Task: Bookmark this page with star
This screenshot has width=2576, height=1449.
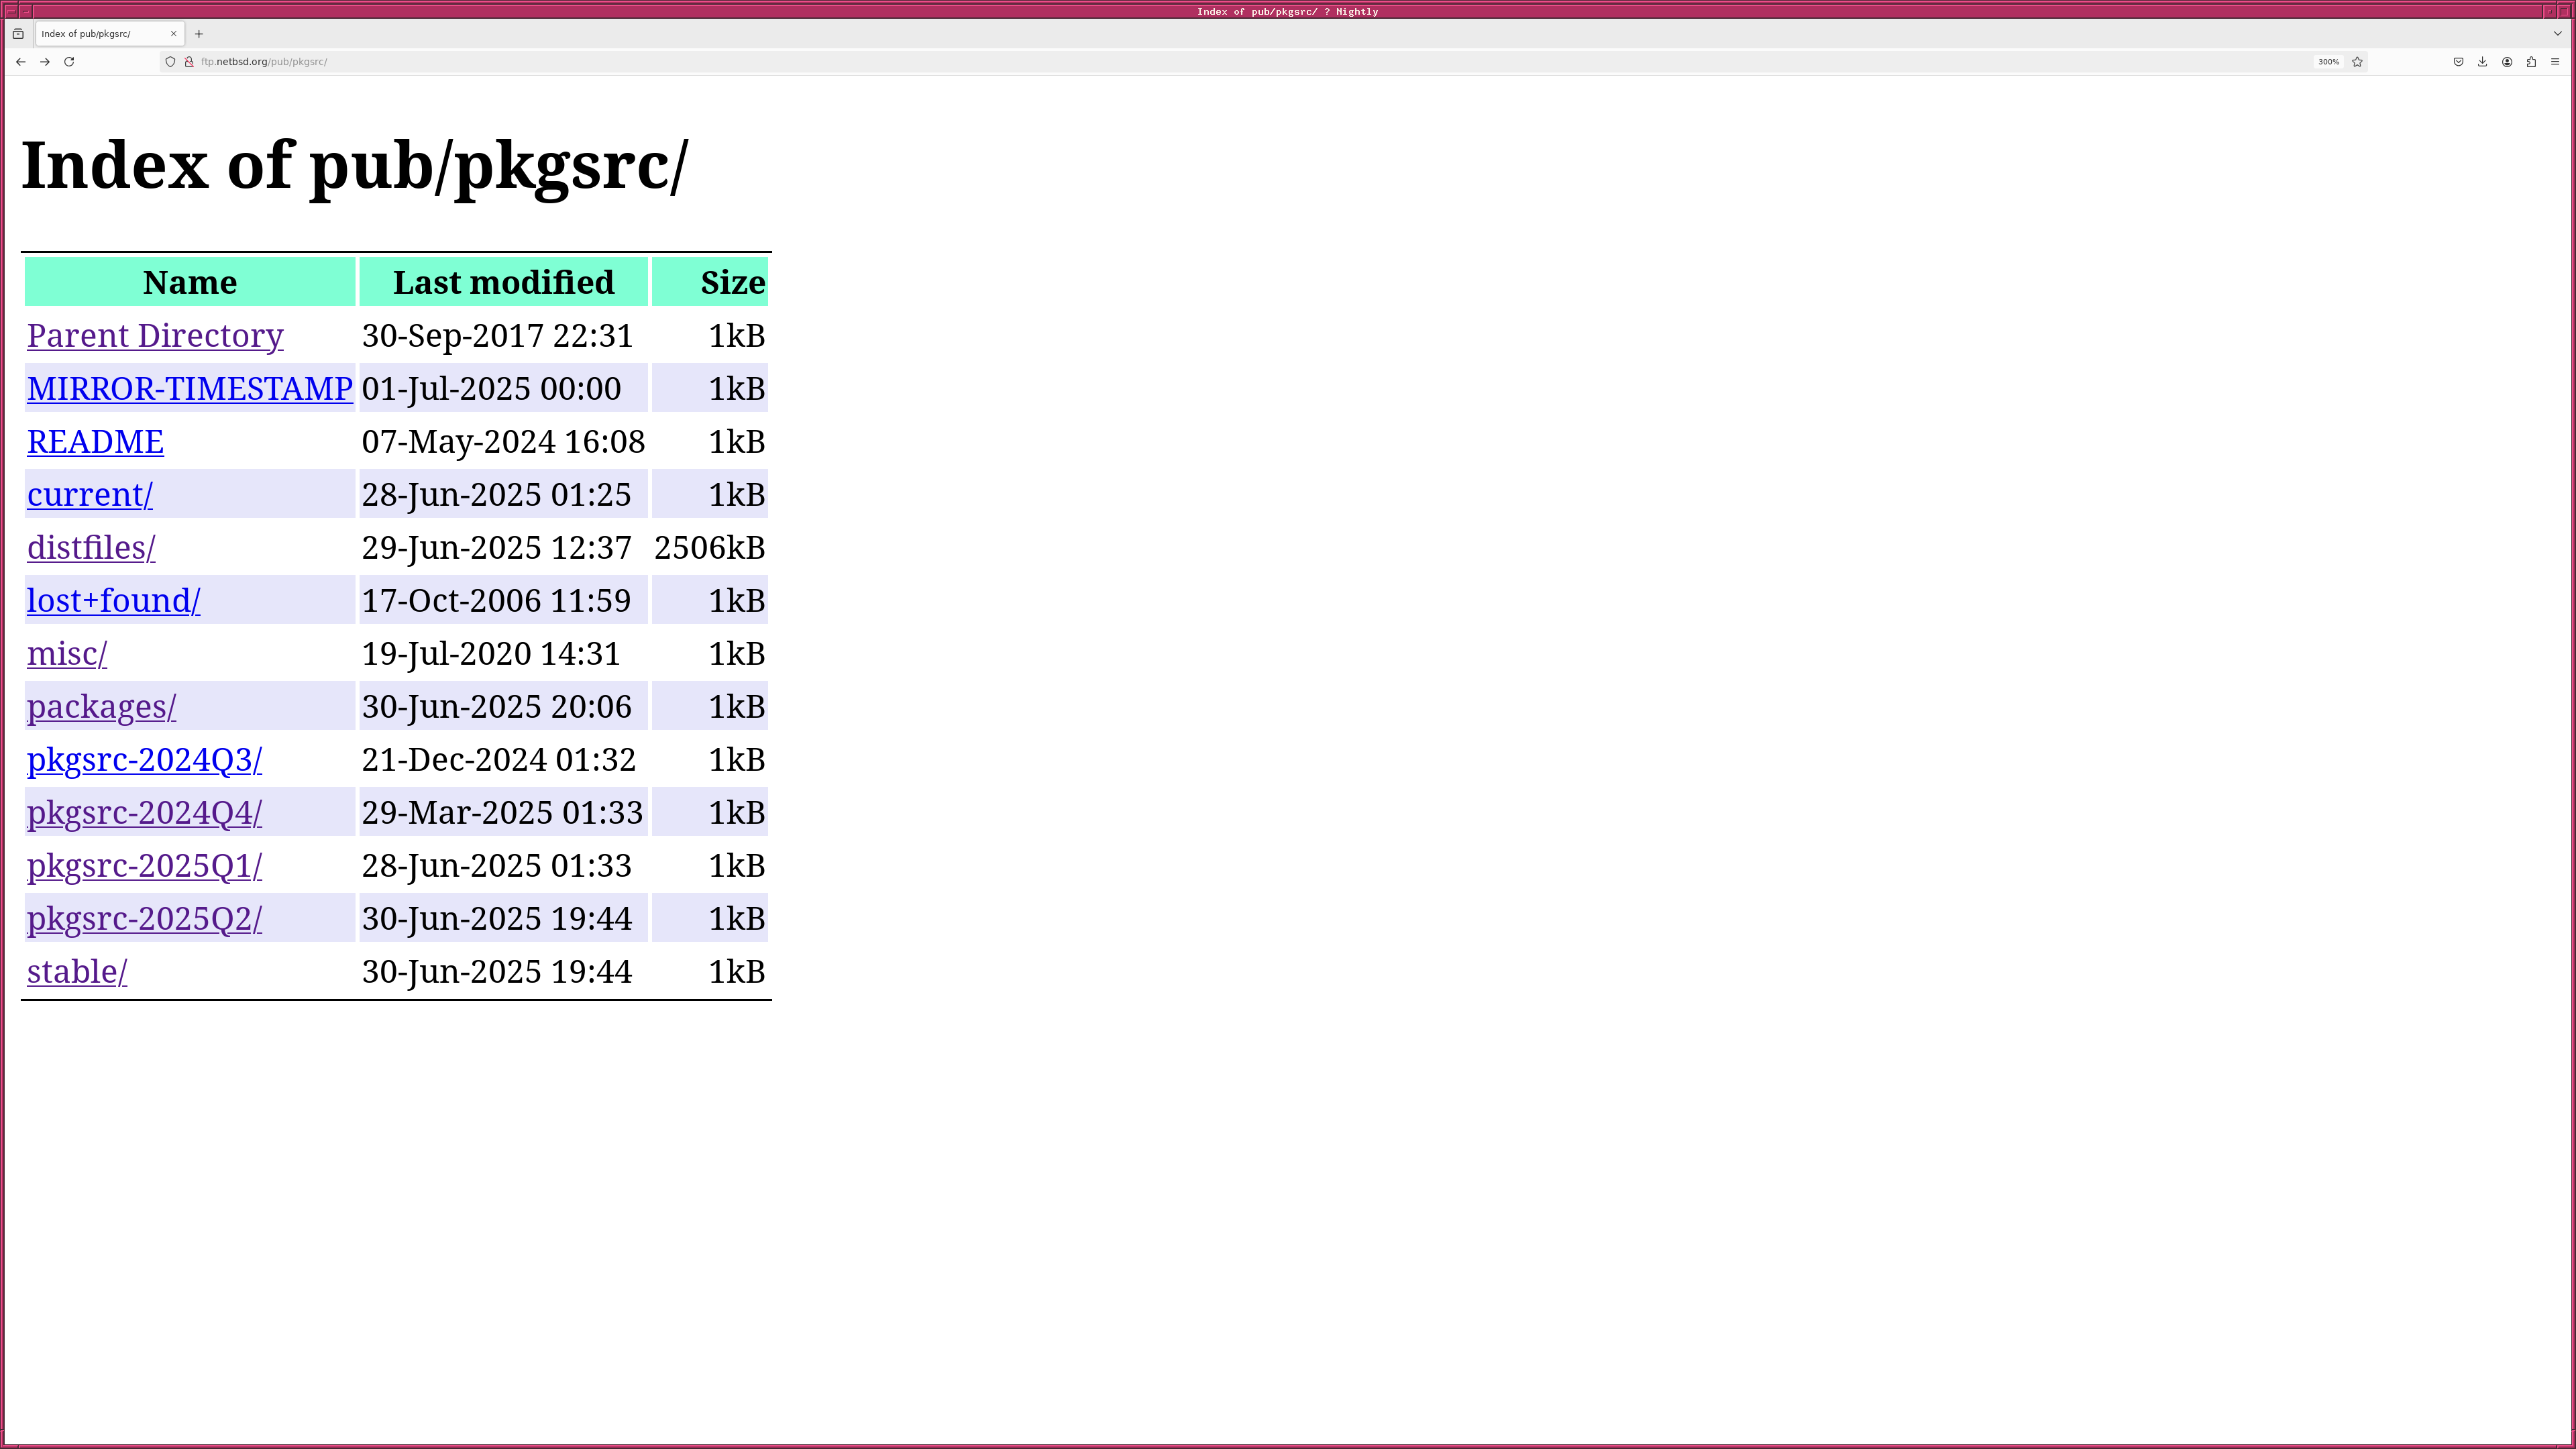Action: point(2357,62)
